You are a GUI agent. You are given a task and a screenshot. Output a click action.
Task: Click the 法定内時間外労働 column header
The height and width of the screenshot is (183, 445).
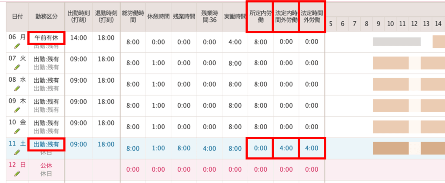(x=286, y=17)
